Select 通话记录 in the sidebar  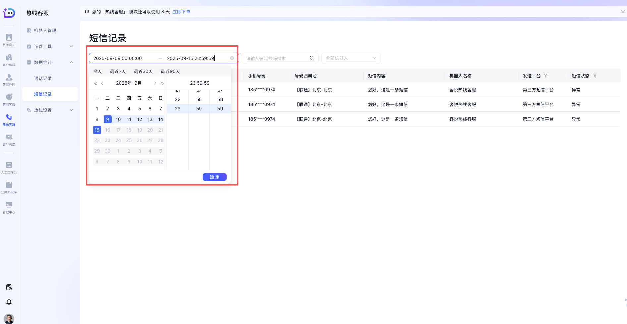[43, 78]
